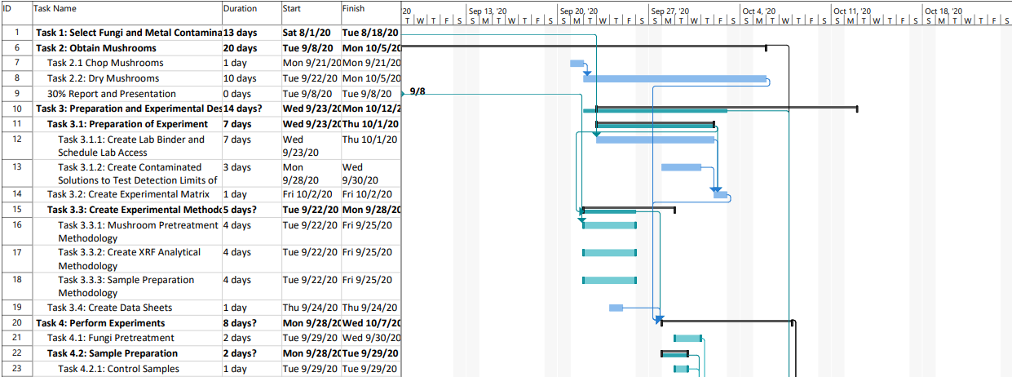This screenshot has width=1012, height=377.
Task: Select Task 3.4: Create Data Sheets name
Action: coord(126,308)
